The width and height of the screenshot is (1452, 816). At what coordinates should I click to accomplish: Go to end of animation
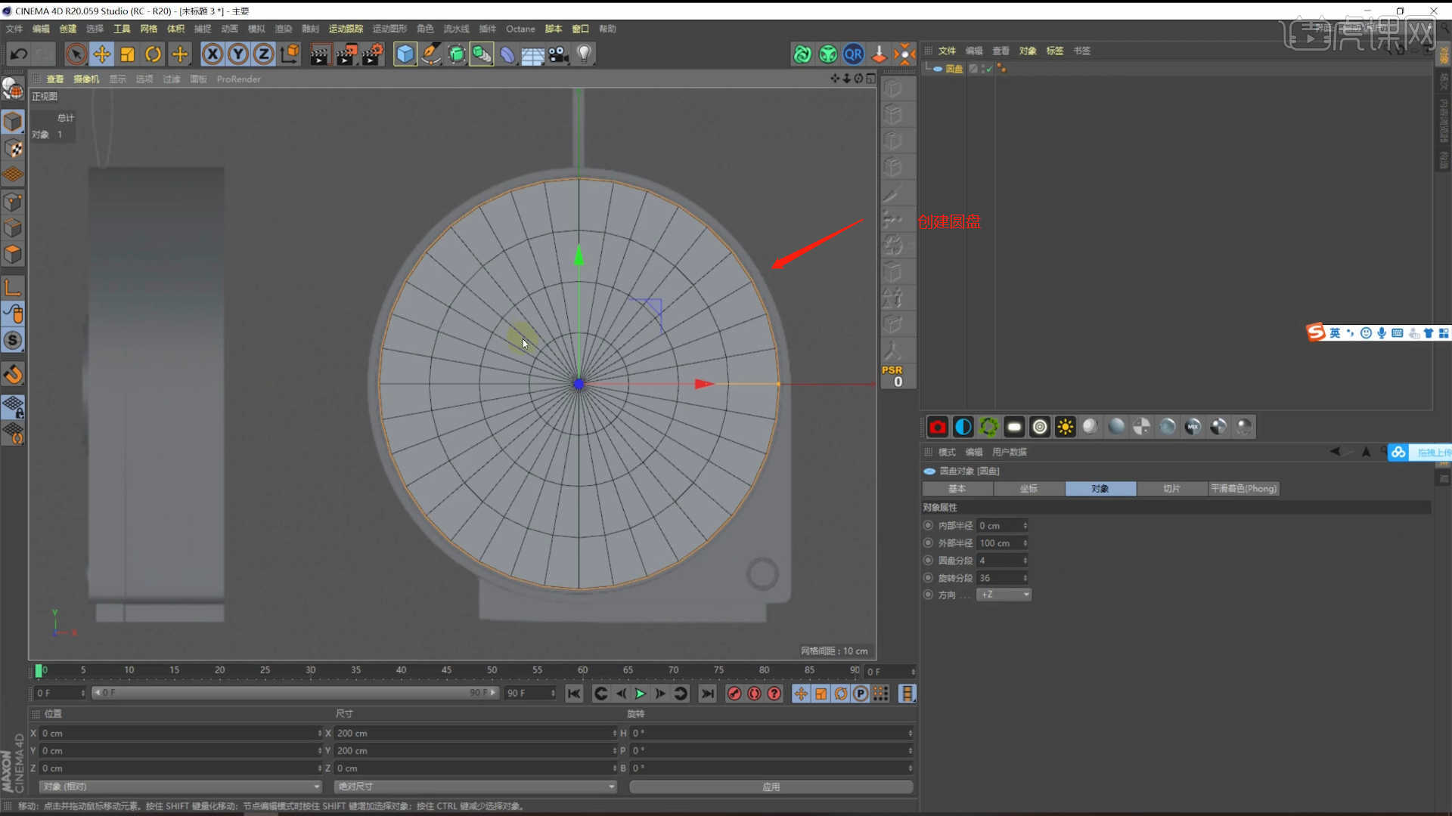707,694
